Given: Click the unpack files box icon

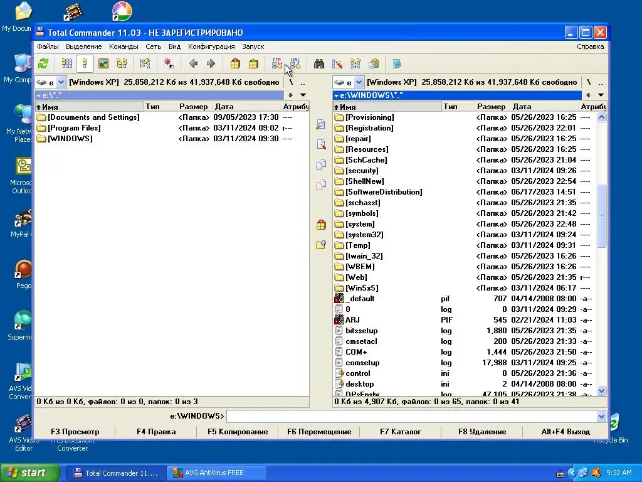Looking at the screenshot, I should [253, 63].
